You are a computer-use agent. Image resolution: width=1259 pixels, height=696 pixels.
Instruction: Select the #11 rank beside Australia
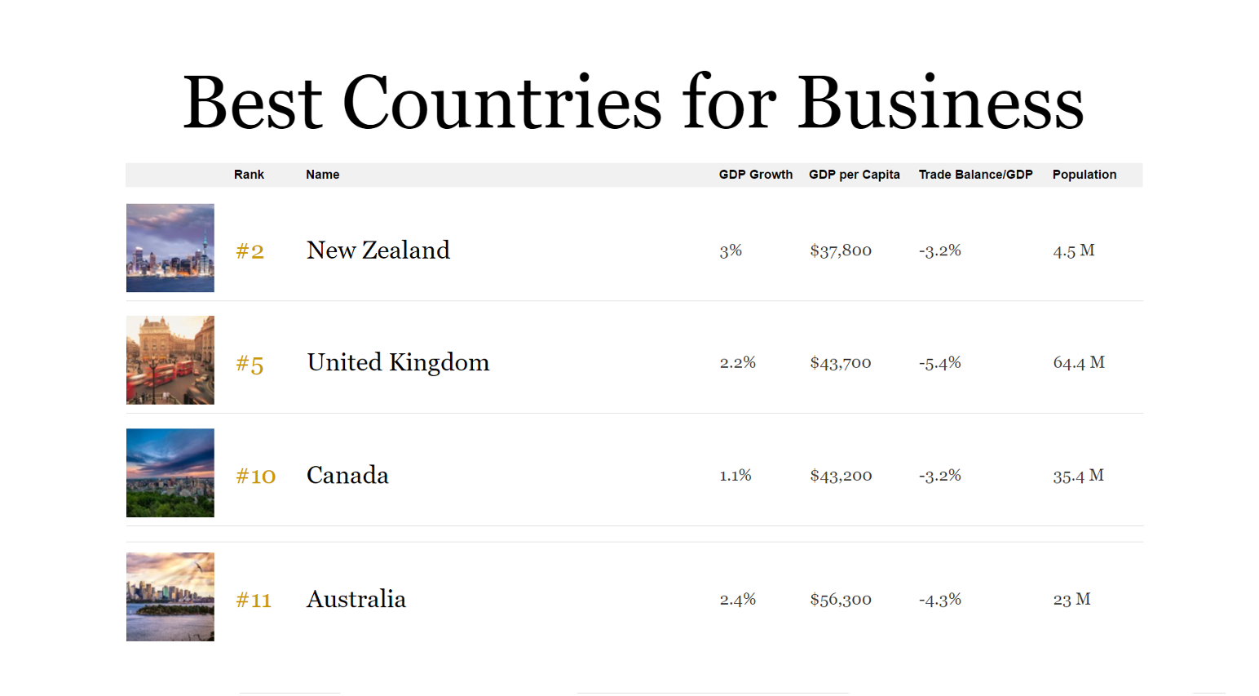point(254,601)
